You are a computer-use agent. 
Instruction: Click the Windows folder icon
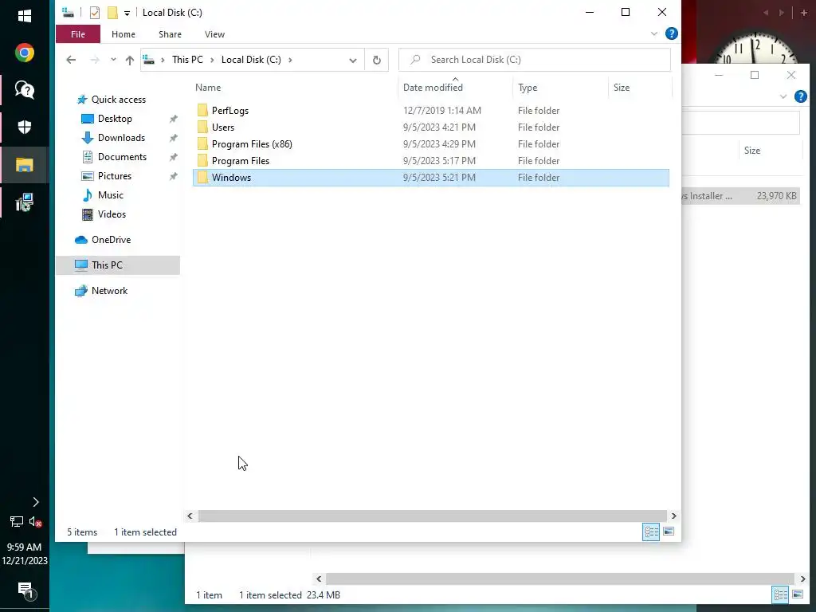(202, 178)
